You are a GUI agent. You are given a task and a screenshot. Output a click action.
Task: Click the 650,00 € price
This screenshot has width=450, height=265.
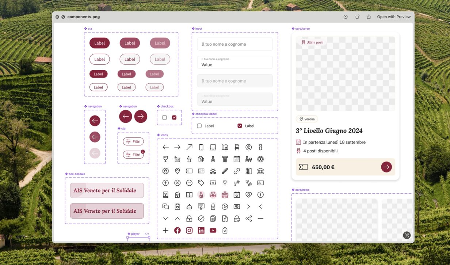(323, 167)
